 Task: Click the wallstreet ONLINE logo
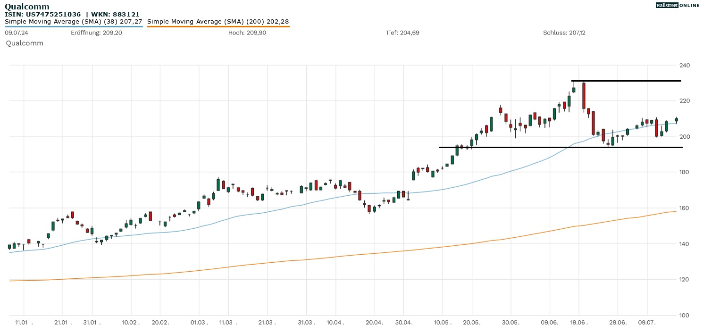click(678, 5)
